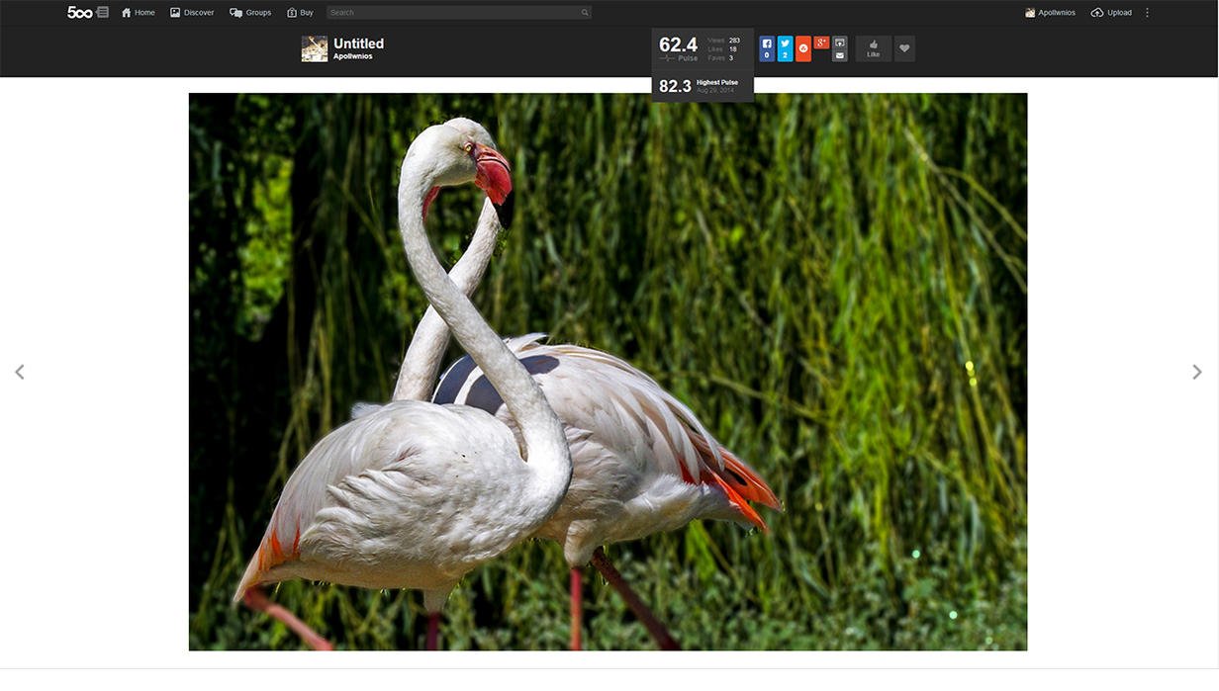Open the Apollwnios author link under title
Viewport: 1219px width, 691px height.
(x=352, y=57)
